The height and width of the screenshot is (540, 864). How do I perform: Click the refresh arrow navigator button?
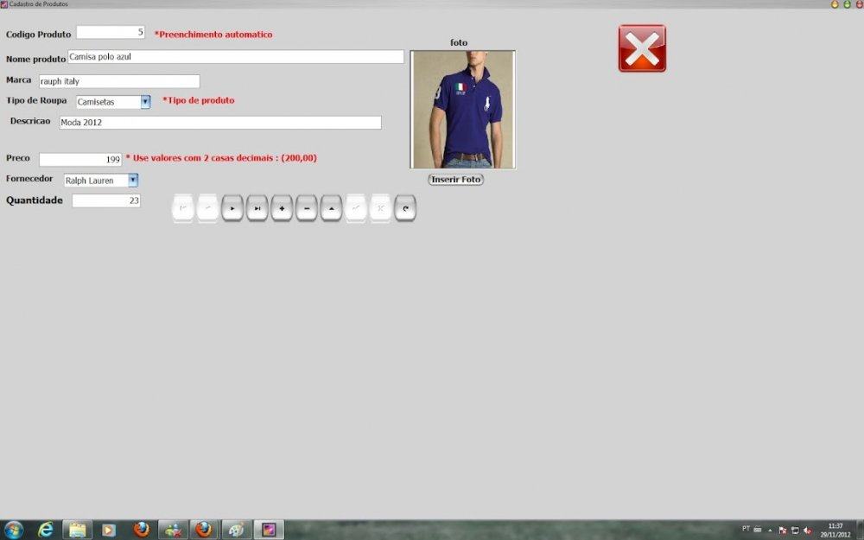coord(405,208)
